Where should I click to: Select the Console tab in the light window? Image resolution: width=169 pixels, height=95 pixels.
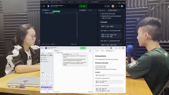97,51
